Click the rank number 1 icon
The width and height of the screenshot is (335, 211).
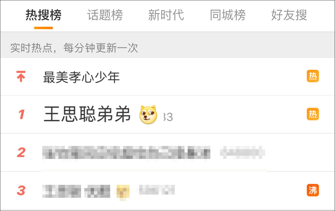21,114
